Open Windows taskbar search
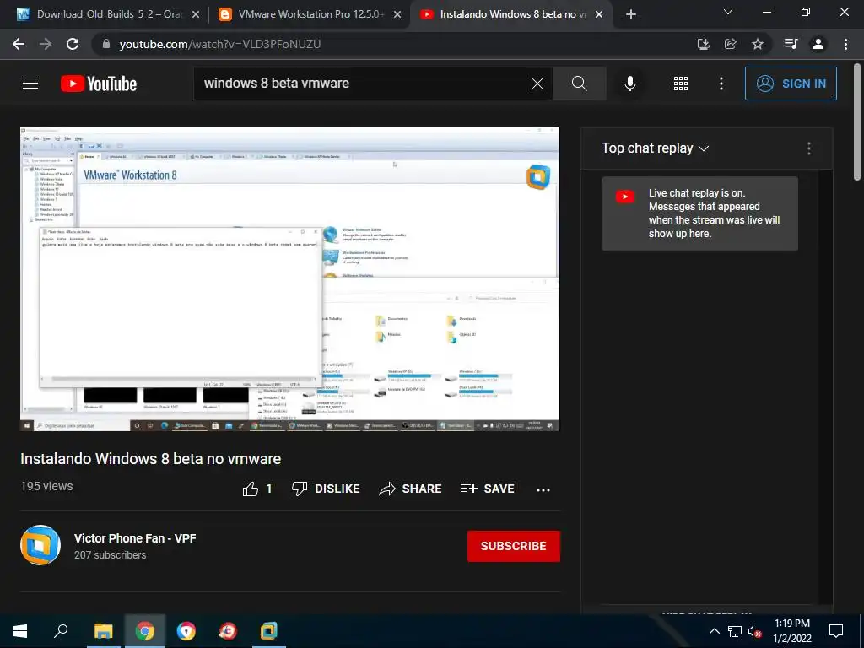Image resolution: width=864 pixels, height=648 pixels. (61, 630)
